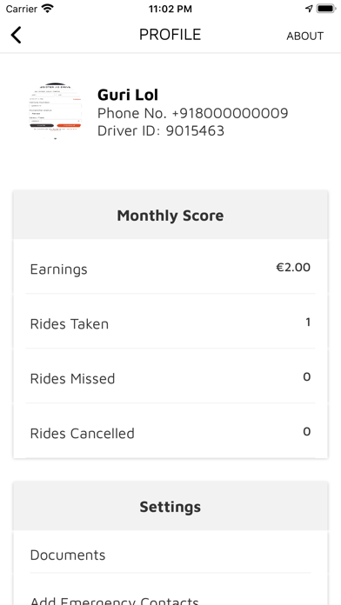The width and height of the screenshot is (341, 605).
Task: Tap the 11:02 PM clock
Action: click(170, 9)
